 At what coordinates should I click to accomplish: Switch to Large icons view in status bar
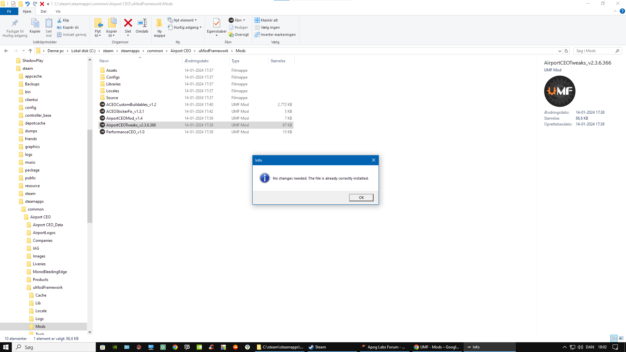coord(621,338)
